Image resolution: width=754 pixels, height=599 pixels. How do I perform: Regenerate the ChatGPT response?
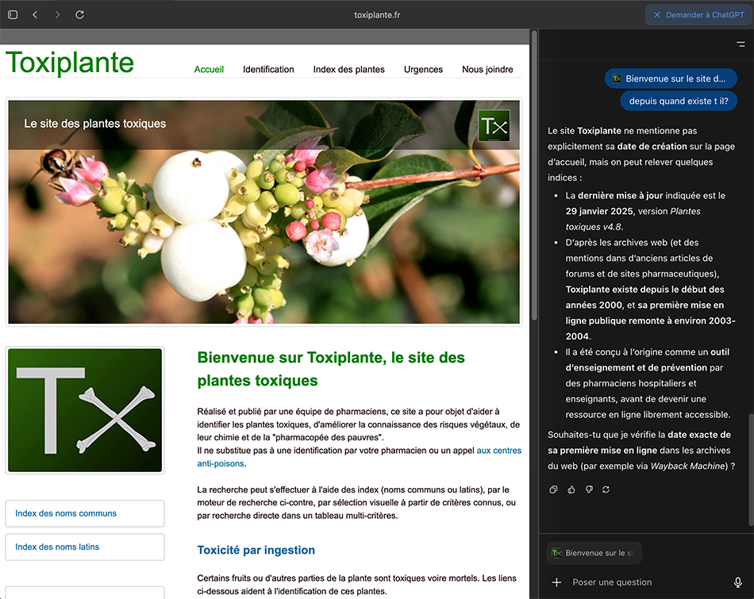pos(606,490)
